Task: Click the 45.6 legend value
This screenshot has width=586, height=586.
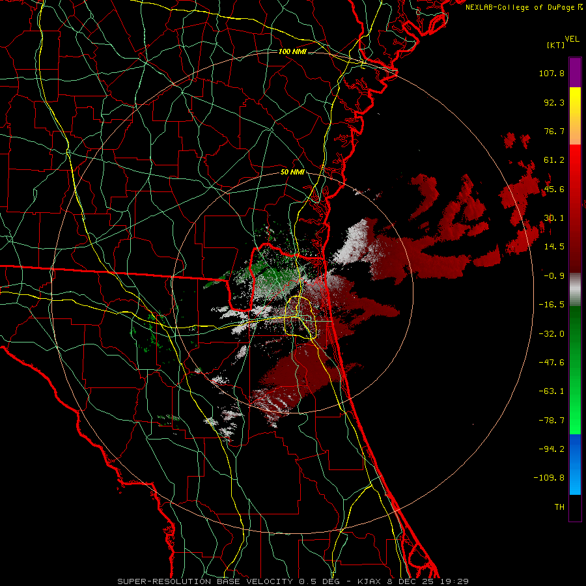Action: pyautogui.click(x=554, y=189)
